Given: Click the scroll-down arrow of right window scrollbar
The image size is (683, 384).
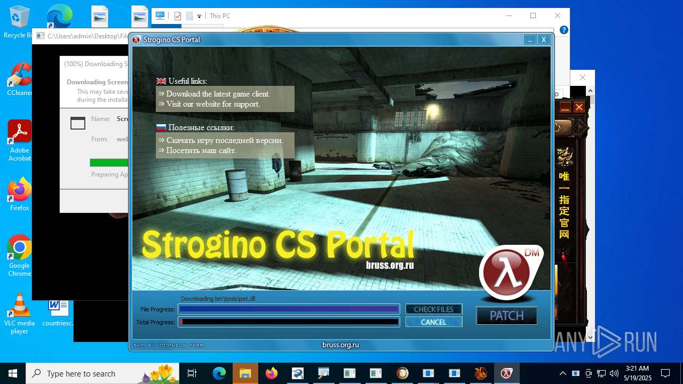Looking at the screenshot, I should pos(590,337).
